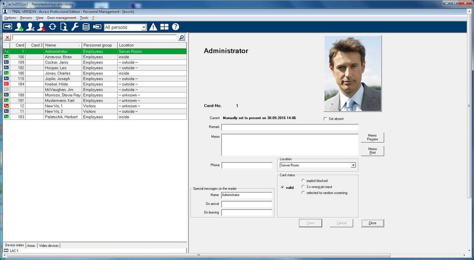Click the edit person toolbar icon
The width and height of the screenshot is (474, 260).
[x=30, y=27]
